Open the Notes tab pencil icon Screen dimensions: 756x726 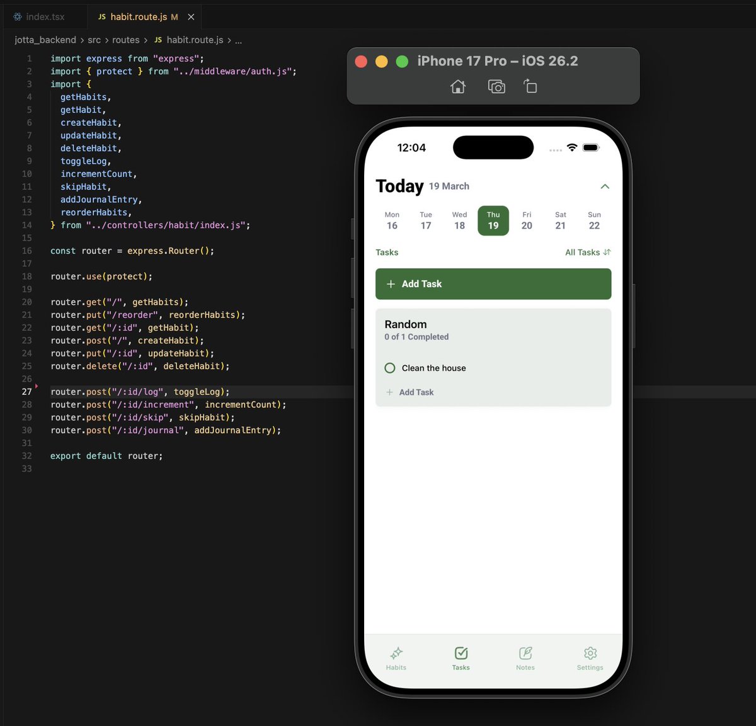pos(525,653)
